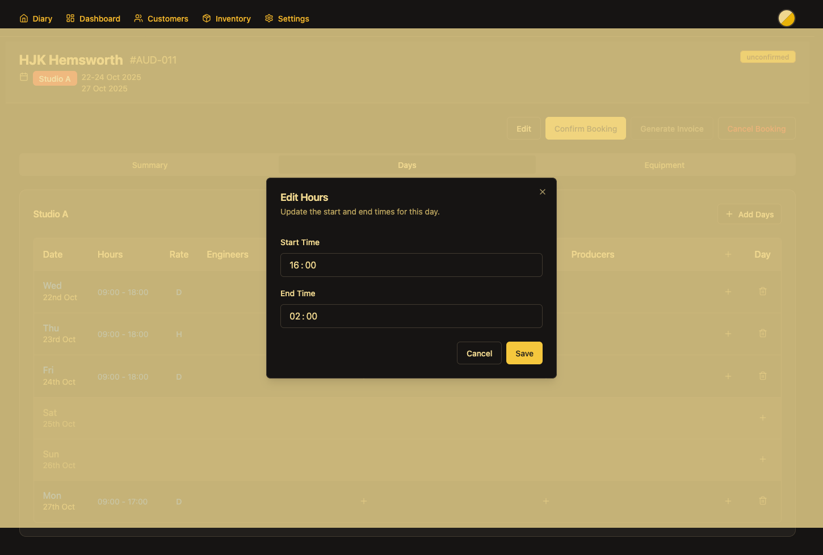Open the Diary home page
The width and height of the screenshot is (823, 555).
tap(36, 19)
